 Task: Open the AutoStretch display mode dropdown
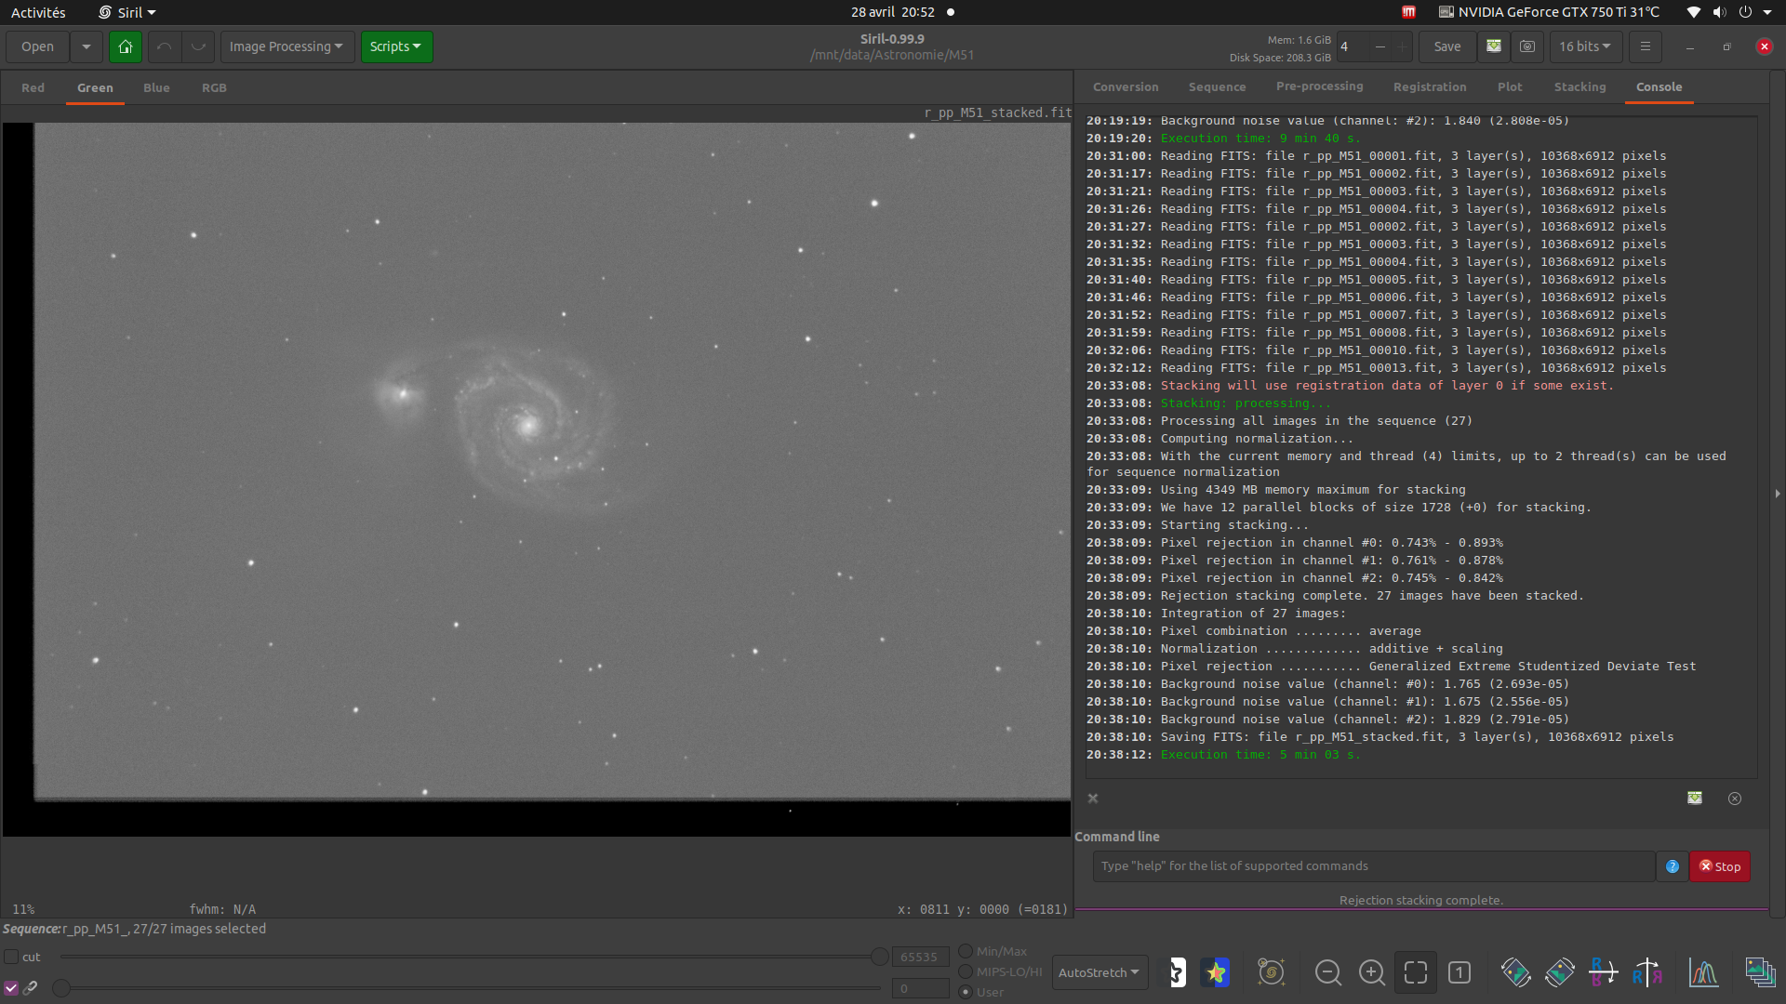[x=1099, y=972]
